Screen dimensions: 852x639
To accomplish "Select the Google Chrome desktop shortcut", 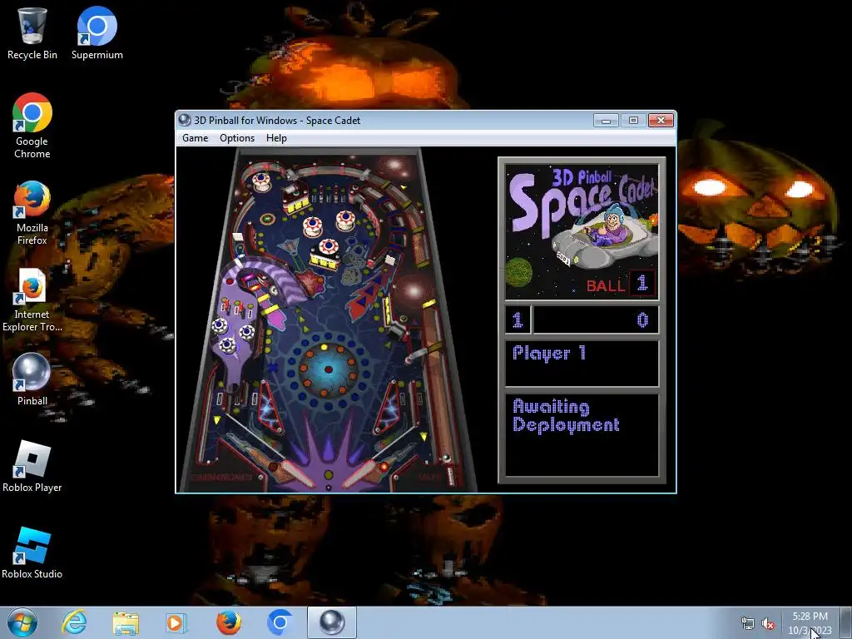I will pos(32,126).
